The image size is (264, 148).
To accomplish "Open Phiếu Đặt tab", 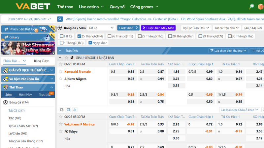I will pos(15,61).
